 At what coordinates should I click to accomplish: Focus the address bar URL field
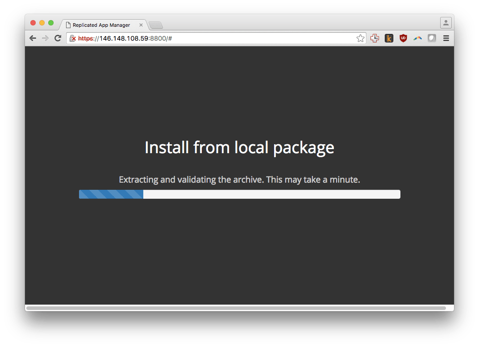click(x=216, y=38)
